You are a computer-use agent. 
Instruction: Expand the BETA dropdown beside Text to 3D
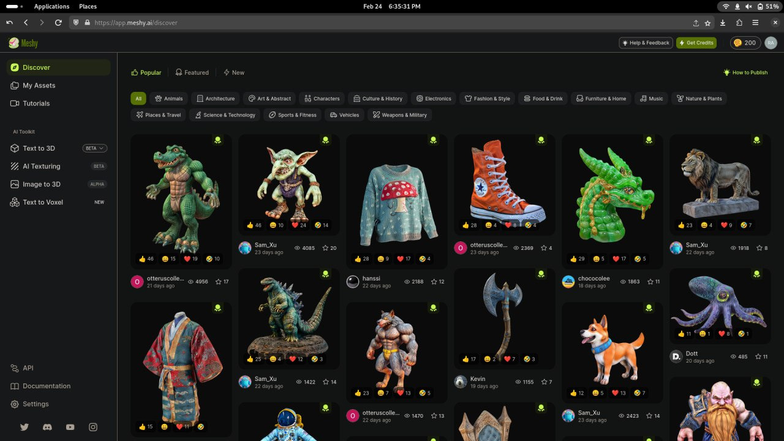point(95,148)
